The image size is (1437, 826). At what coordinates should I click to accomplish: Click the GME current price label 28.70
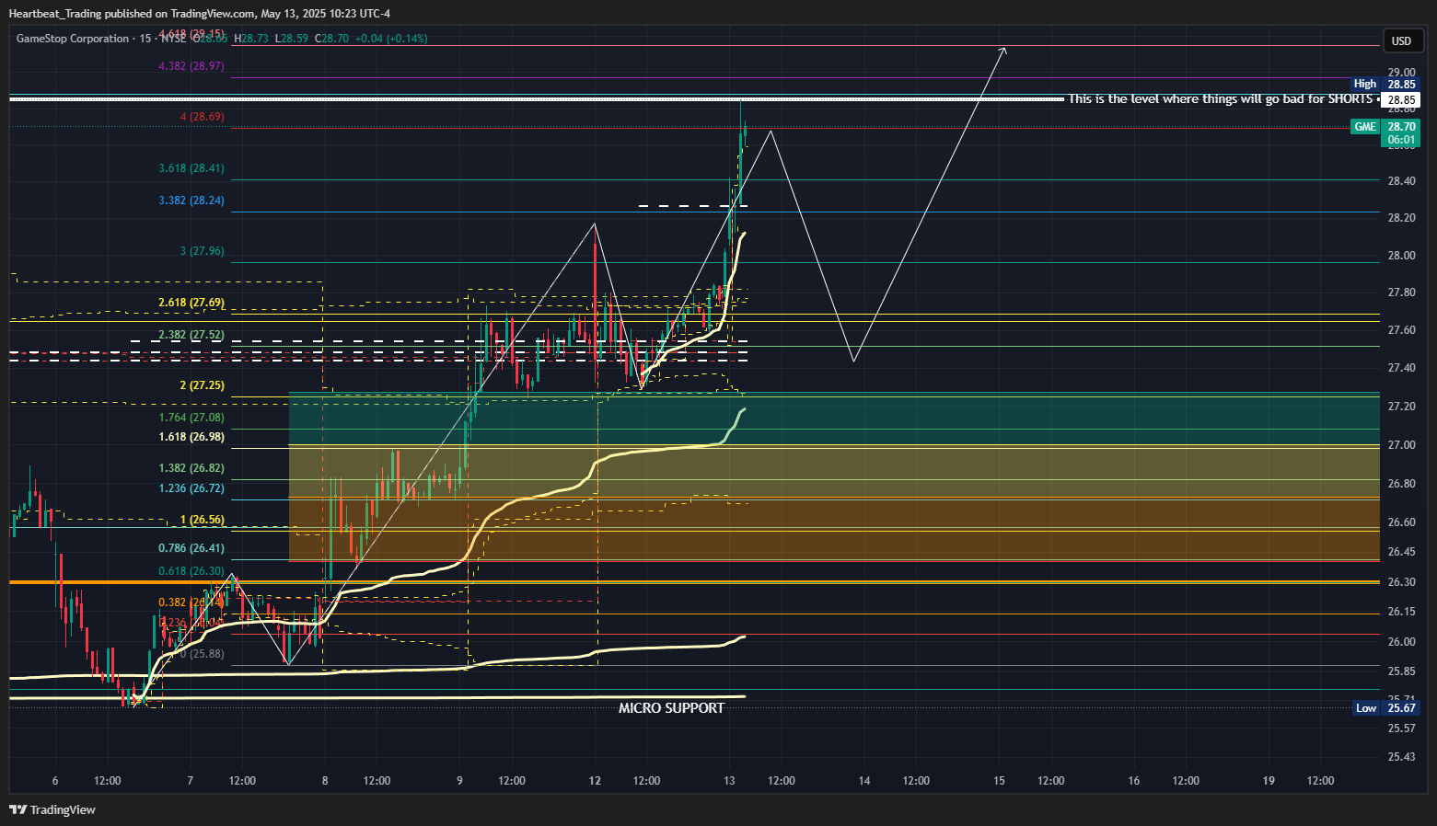tap(1402, 127)
